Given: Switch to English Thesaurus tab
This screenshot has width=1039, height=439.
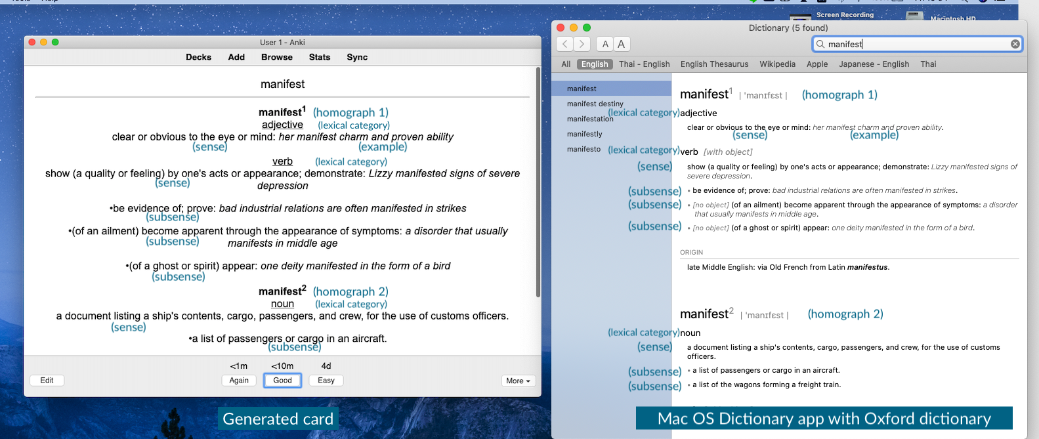Looking at the screenshot, I should (x=714, y=64).
